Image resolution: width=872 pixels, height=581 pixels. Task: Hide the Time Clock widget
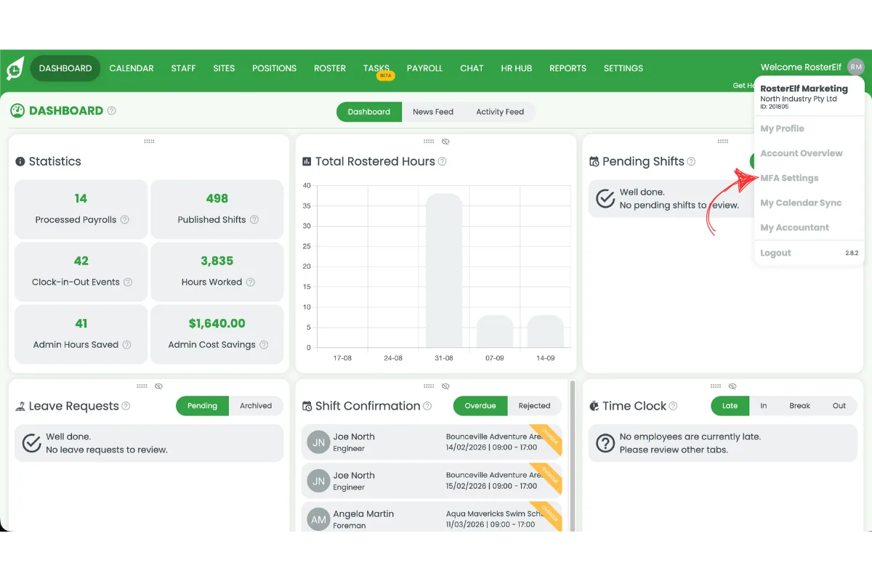tap(732, 386)
